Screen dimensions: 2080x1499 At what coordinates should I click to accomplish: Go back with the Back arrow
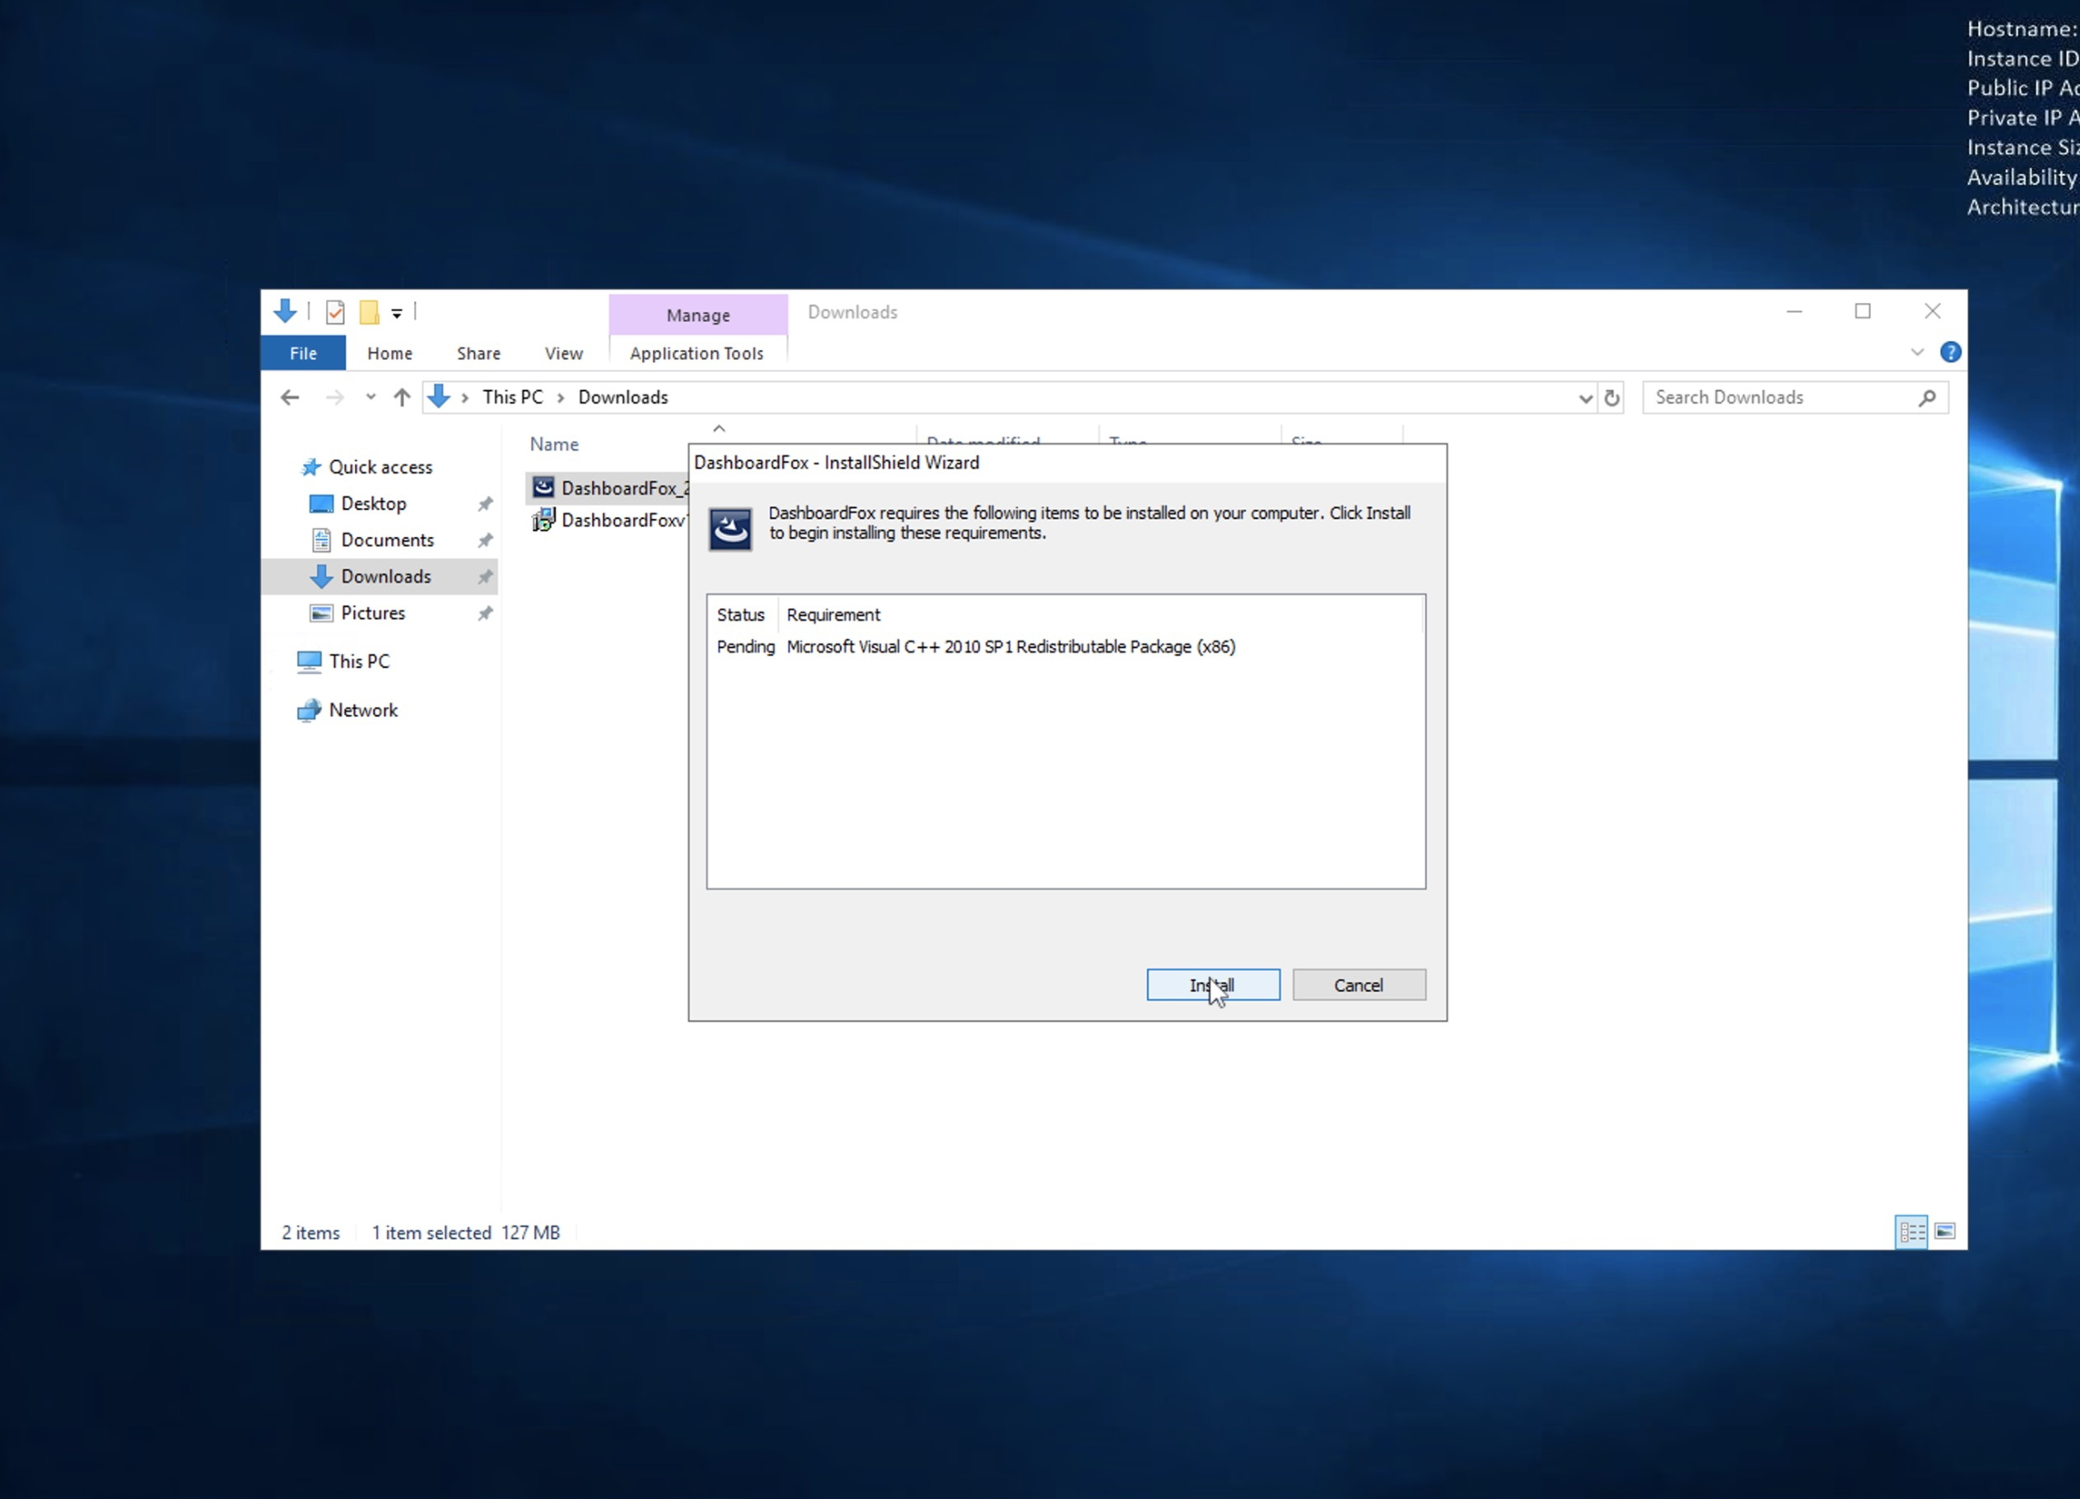pos(290,397)
